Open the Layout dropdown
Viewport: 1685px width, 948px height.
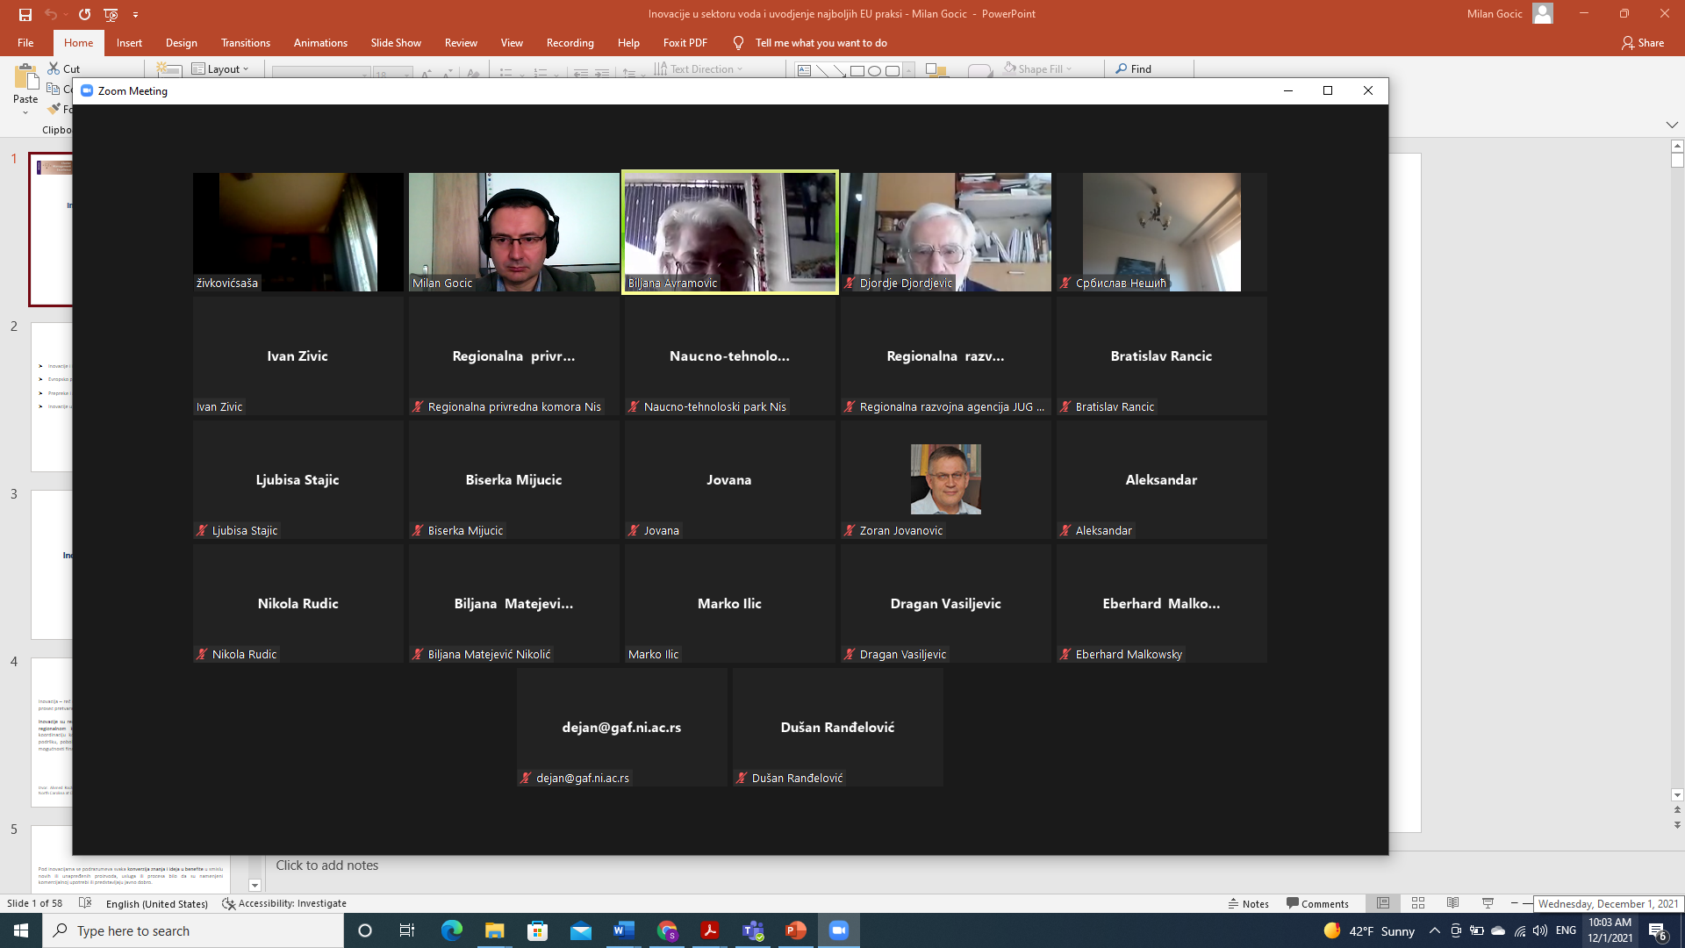[221, 69]
